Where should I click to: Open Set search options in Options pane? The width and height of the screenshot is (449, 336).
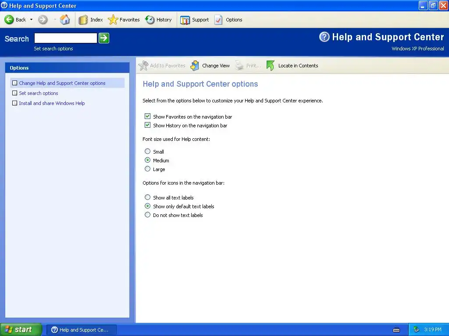(x=39, y=93)
